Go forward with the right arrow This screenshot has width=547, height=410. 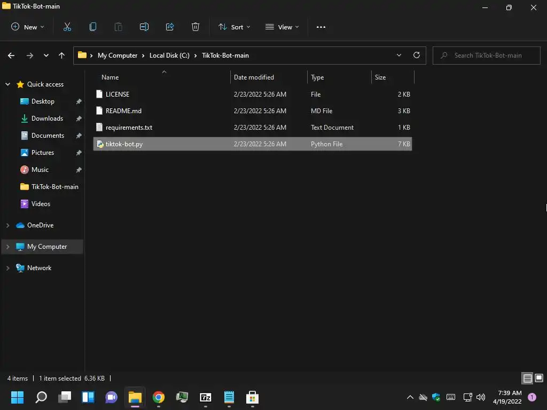(x=30, y=56)
